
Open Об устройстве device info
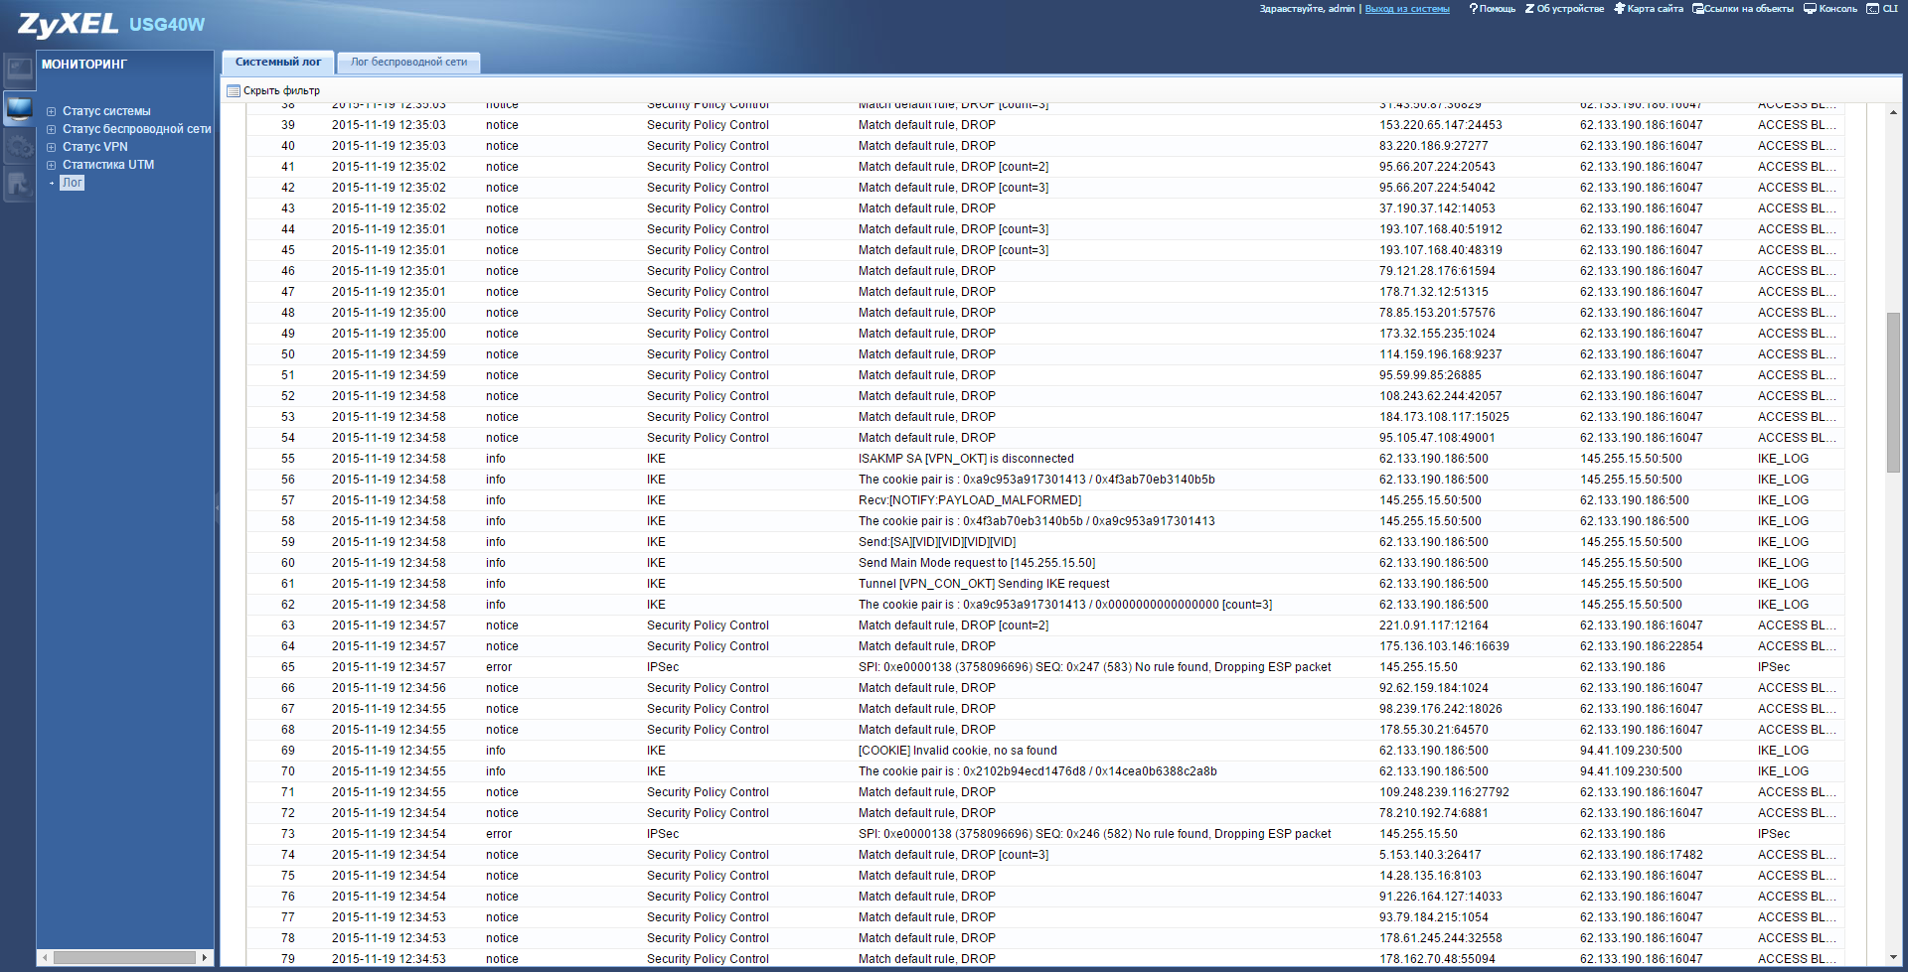[1564, 9]
